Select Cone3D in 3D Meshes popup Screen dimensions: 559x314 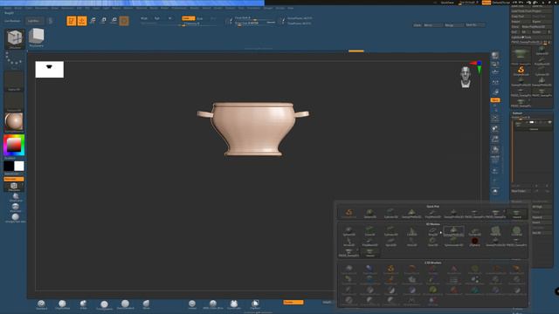411,231
